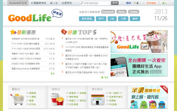Open the 摩斯漢堡 link

(x=73, y=97)
